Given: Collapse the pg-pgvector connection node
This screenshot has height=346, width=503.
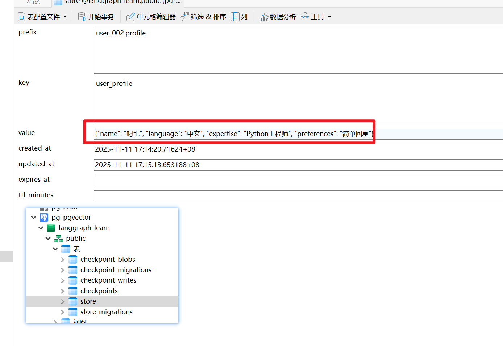Looking at the screenshot, I should [33, 218].
